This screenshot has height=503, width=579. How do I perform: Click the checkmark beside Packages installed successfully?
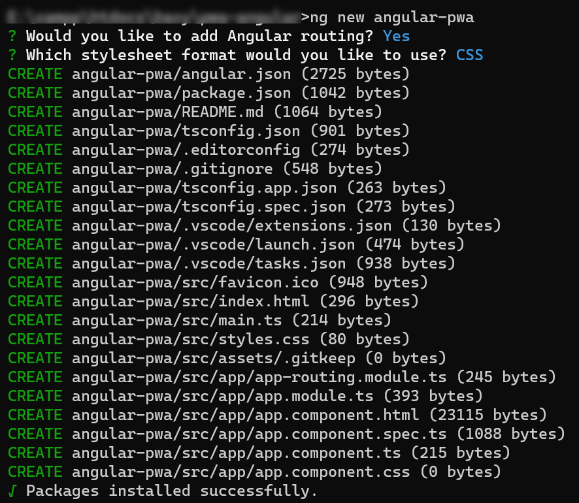(12, 491)
